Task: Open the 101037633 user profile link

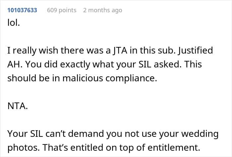Action: 22,10
